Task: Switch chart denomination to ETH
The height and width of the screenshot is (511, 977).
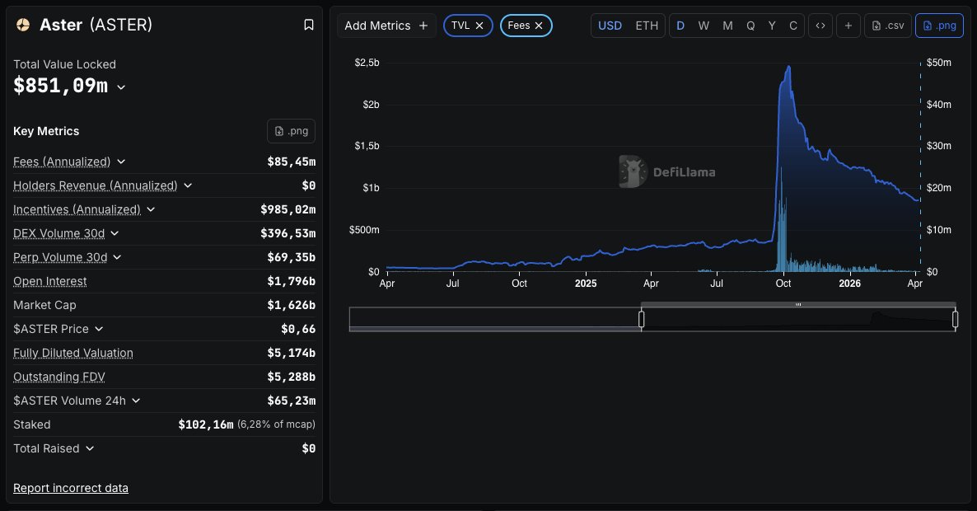Action: coord(647,26)
